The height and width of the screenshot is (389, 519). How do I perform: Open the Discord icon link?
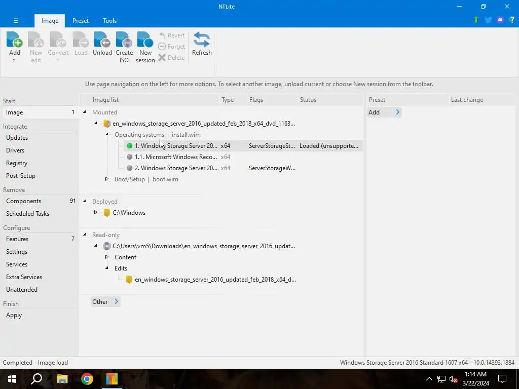click(x=500, y=20)
